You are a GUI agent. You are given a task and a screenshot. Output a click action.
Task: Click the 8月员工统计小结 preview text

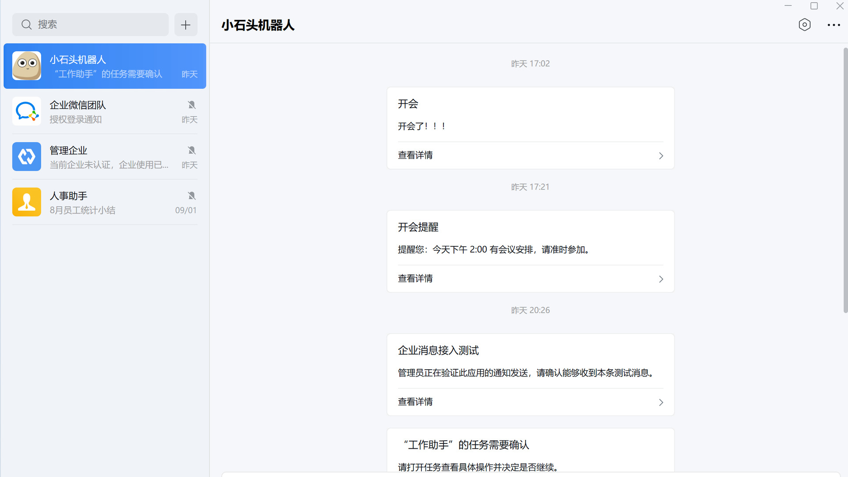coord(82,211)
